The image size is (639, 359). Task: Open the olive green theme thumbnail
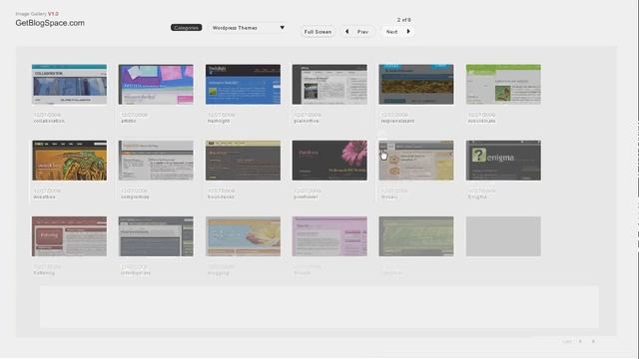point(416,236)
